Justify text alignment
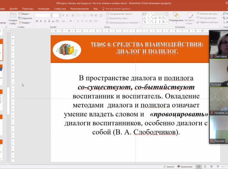Image resolution: width=228 pixels, height=169 pixels. click(90, 21)
